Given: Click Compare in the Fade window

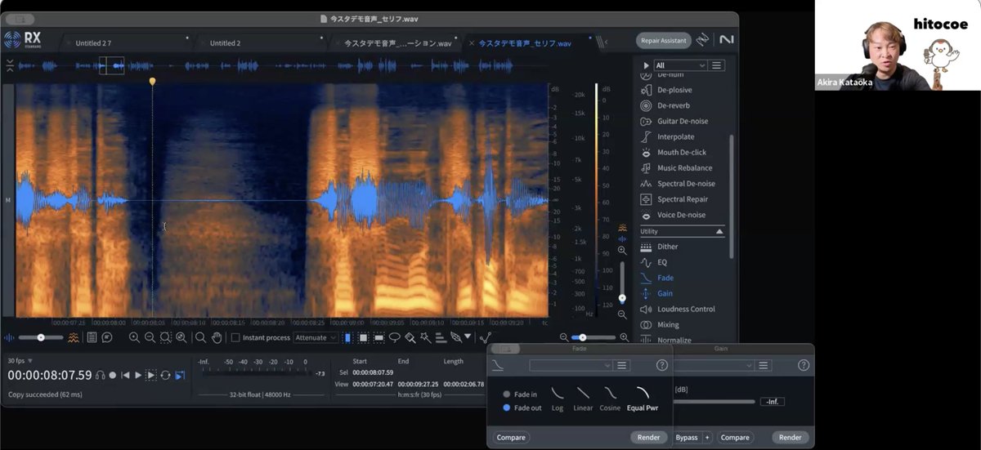Looking at the screenshot, I should point(511,437).
